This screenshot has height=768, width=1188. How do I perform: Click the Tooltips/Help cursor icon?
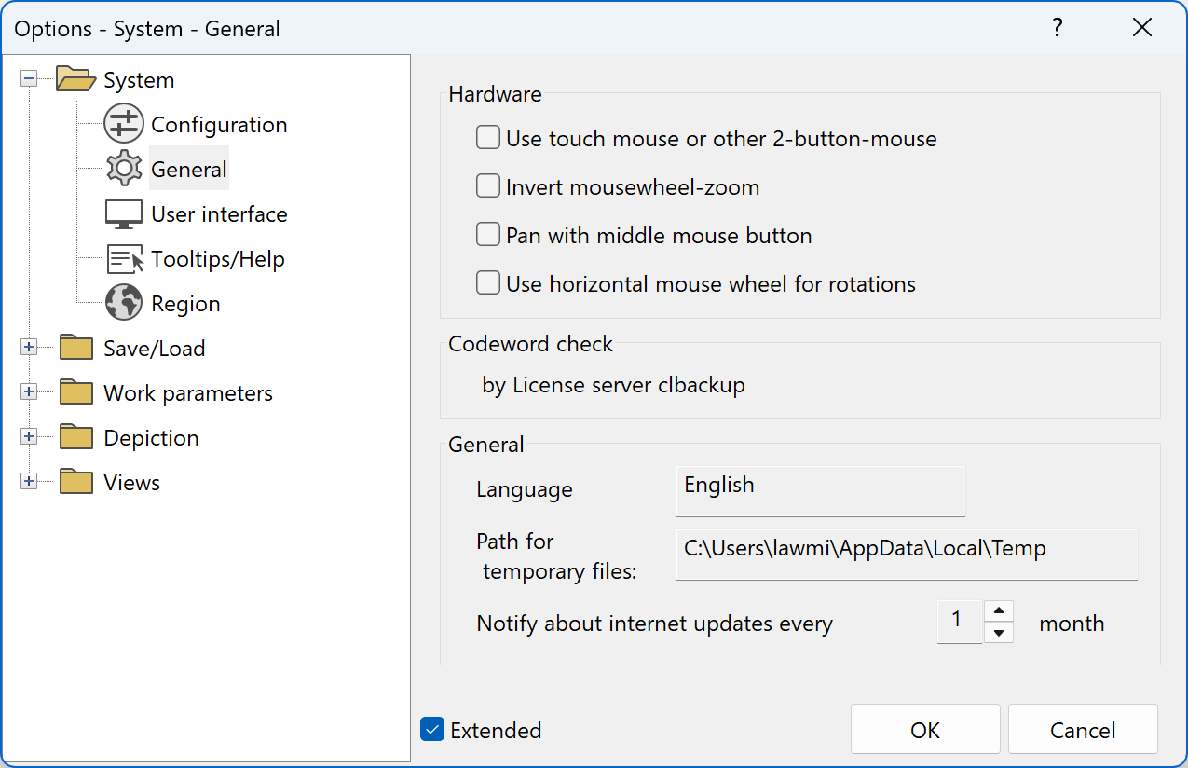coord(124,259)
